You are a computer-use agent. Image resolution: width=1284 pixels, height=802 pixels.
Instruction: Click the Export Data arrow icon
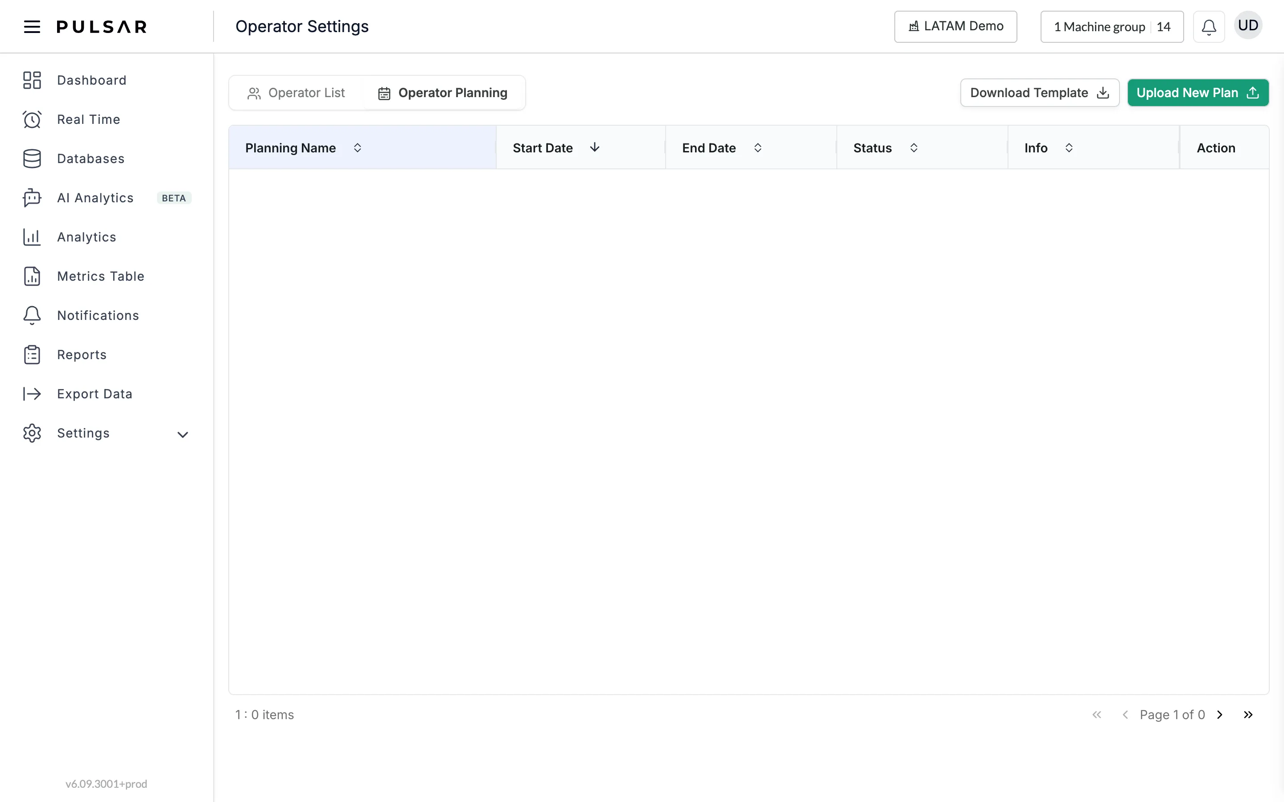click(x=32, y=394)
